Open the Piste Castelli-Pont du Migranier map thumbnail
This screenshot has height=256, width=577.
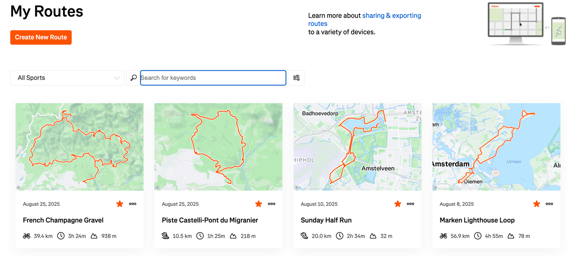[x=218, y=146]
